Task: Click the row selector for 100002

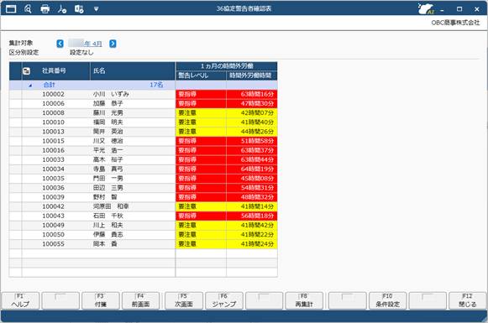Action: coord(16,94)
